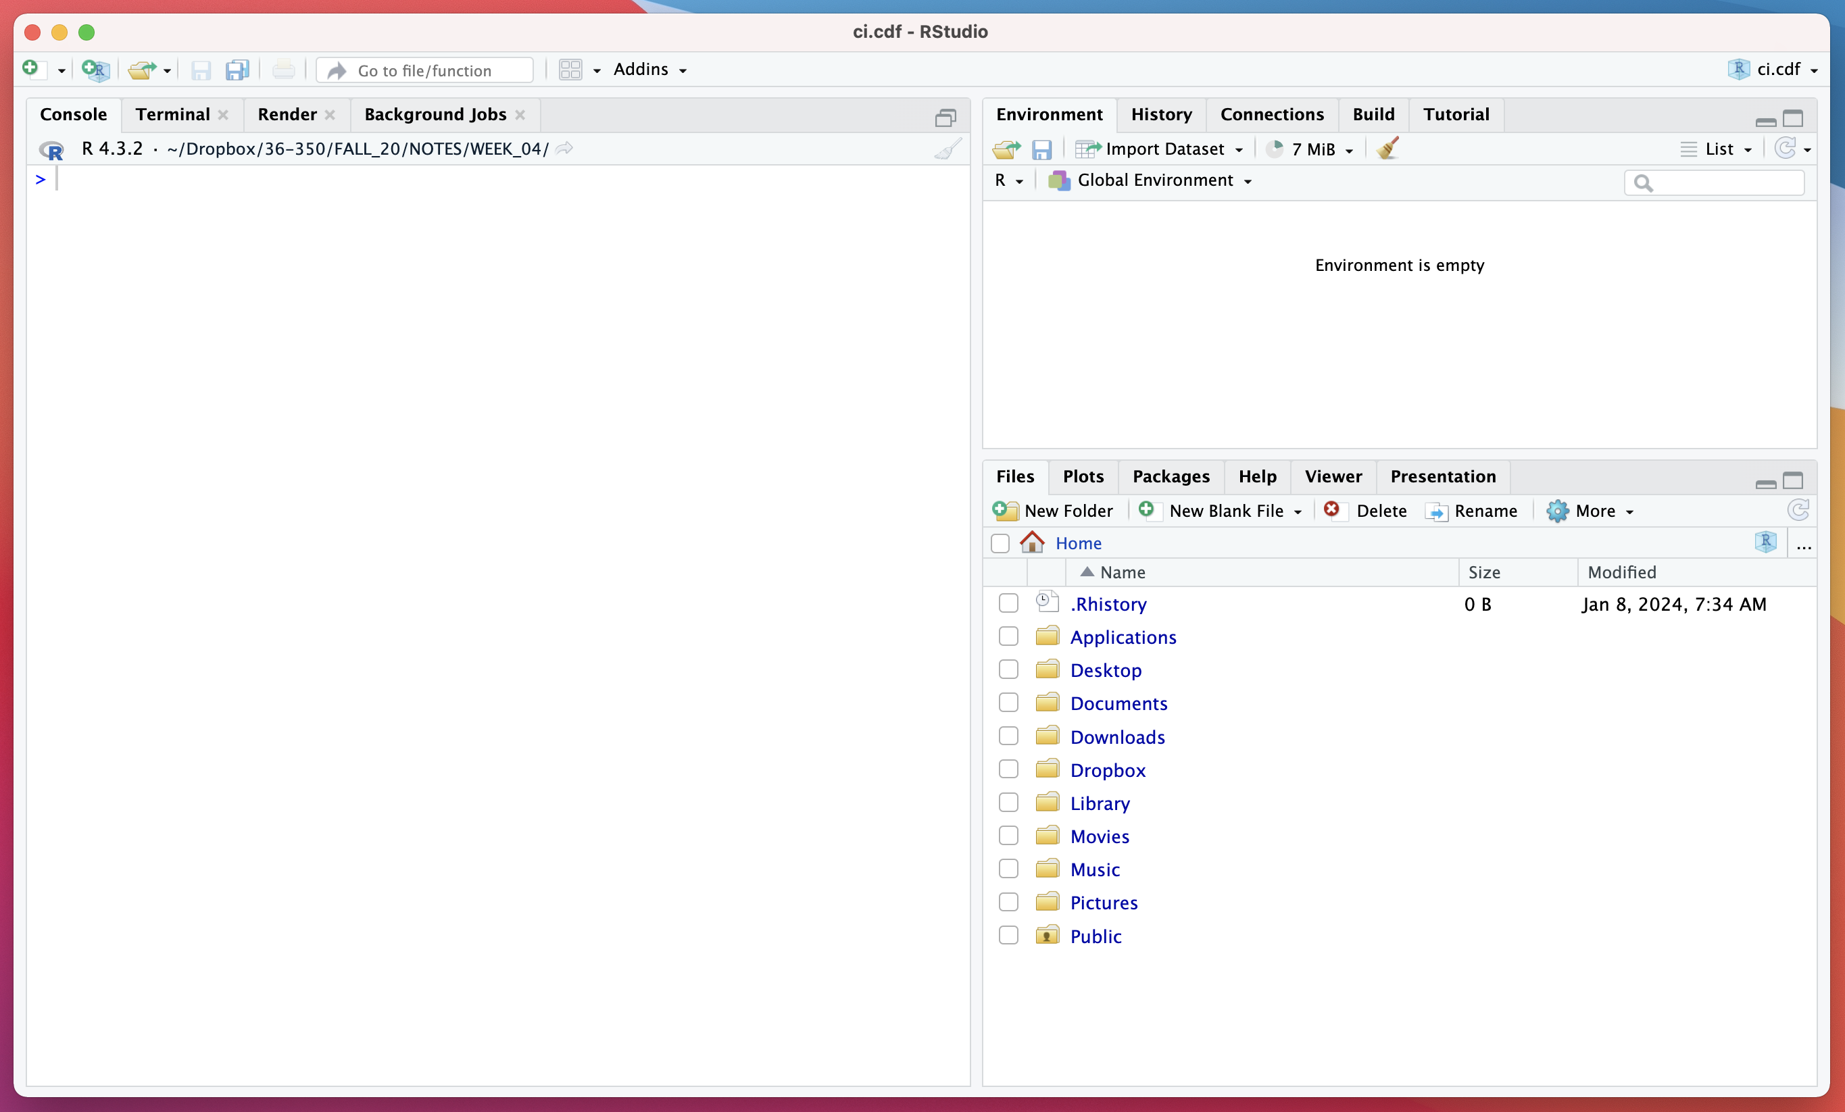
Task: Click the create new project icon
Action: coord(95,70)
